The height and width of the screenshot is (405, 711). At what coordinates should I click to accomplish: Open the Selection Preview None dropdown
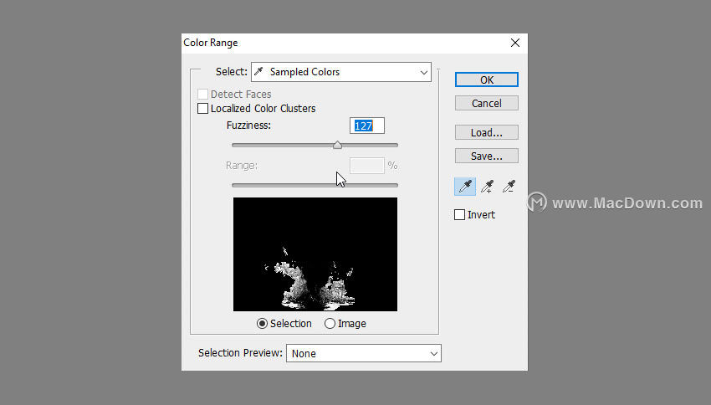click(364, 353)
